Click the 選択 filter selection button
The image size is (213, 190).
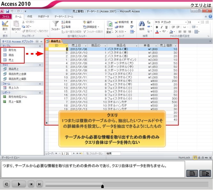tap(89, 22)
